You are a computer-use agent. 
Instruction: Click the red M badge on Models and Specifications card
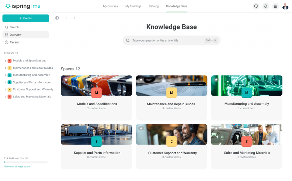[x=97, y=93]
